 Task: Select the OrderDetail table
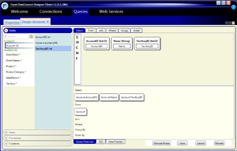(x=13, y=55)
